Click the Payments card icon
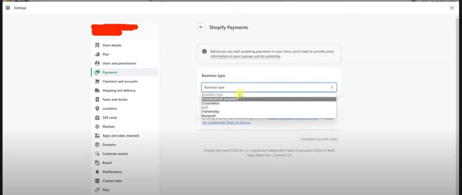The height and width of the screenshot is (195, 462). point(97,72)
